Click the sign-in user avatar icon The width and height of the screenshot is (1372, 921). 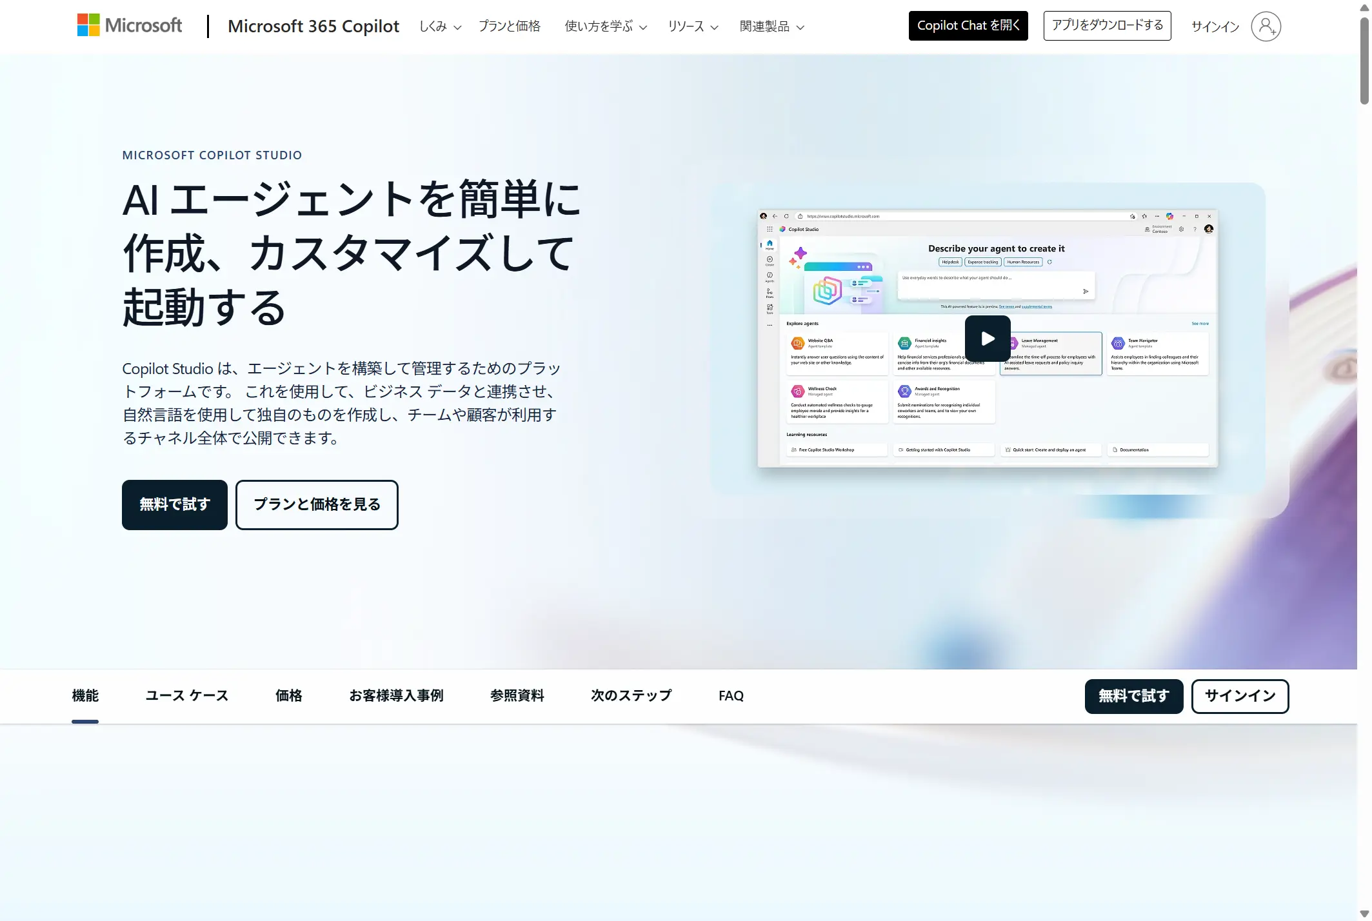click(x=1265, y=26)
